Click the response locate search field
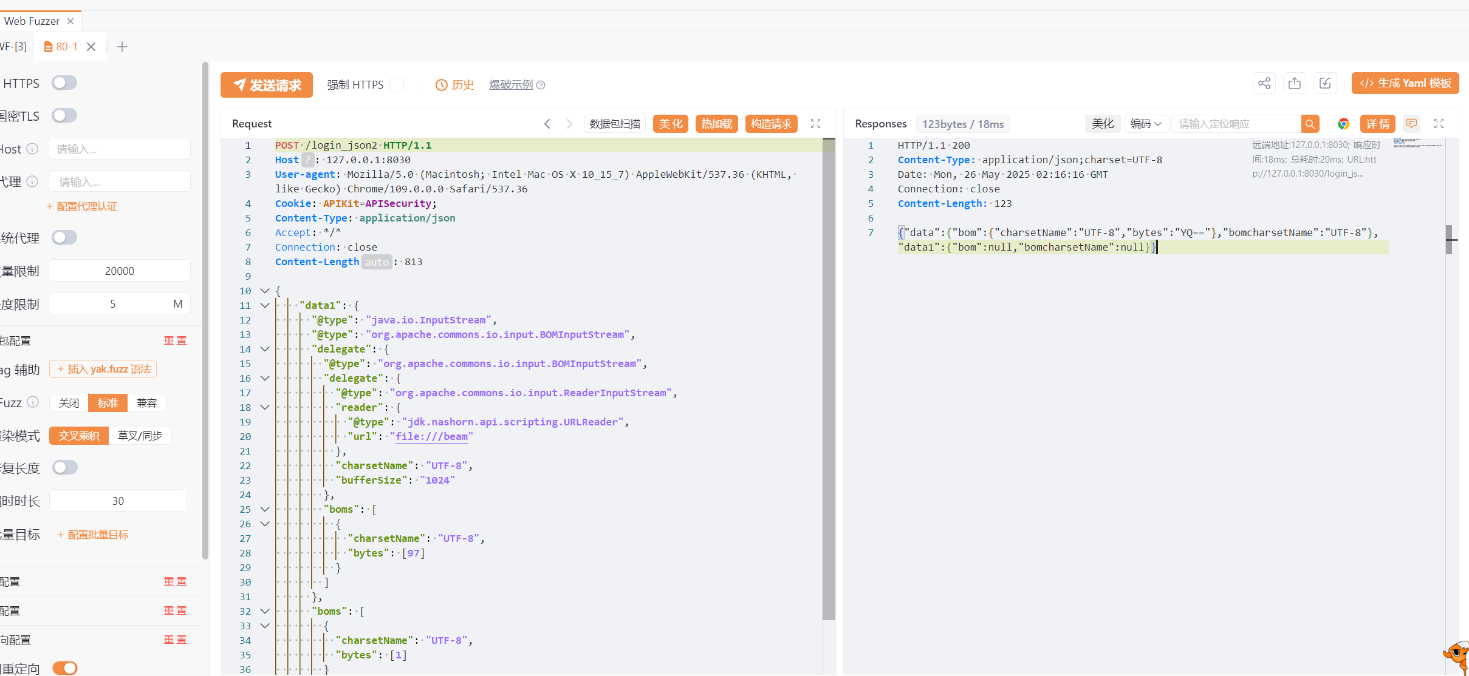 click(1236, 124)
